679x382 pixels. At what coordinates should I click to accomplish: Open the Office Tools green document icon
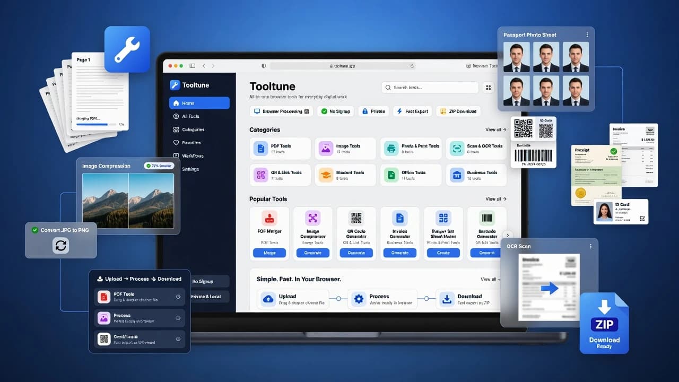point(391,175)
